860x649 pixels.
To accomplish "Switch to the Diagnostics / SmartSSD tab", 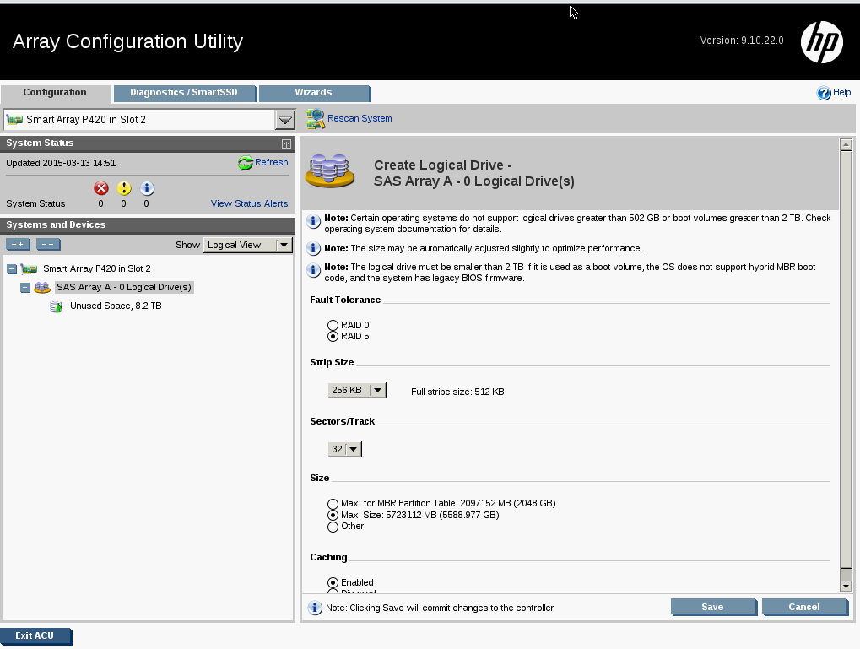I will [184, 93].
